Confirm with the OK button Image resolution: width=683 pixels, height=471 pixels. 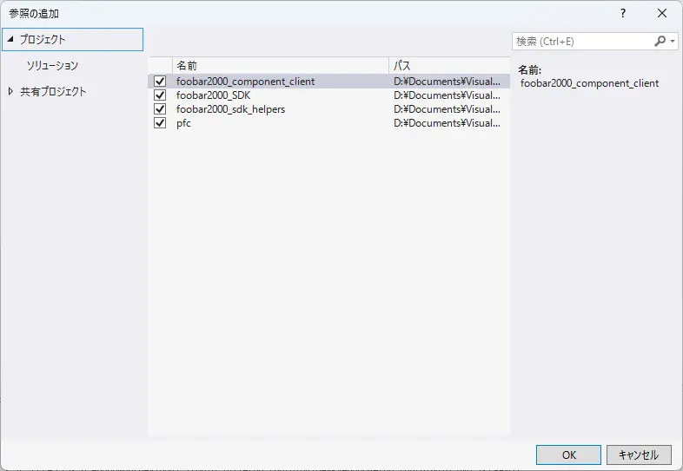coord(568,455)
